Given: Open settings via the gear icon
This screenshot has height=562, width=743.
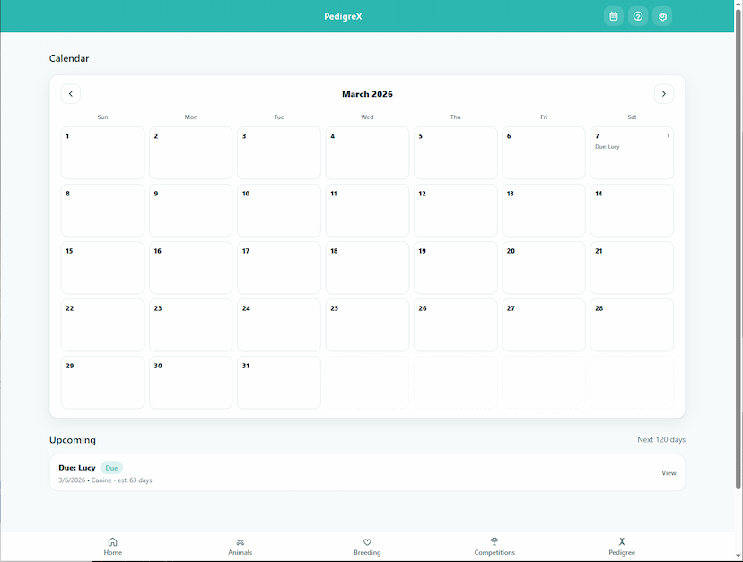Looking at the screenshot, I should coord(662,15).
